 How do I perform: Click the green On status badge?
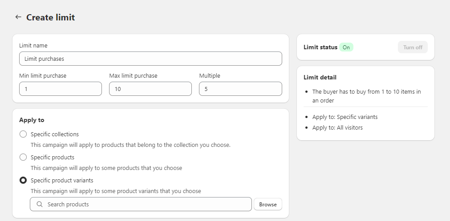pos(346,47)
